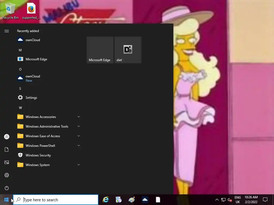Click the Windows Start button
This screenshot has width=274, height=205.
(x=6, y=200)
